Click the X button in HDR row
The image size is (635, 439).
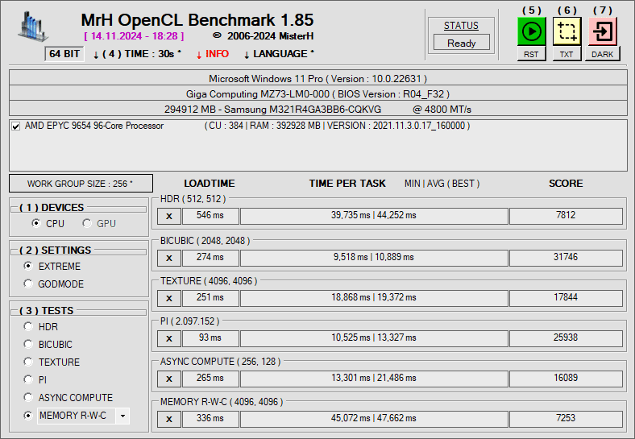tap(169, 216)
